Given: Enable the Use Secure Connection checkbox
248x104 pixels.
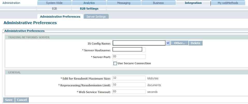Looking at the screenshot, I should (115, 64).
